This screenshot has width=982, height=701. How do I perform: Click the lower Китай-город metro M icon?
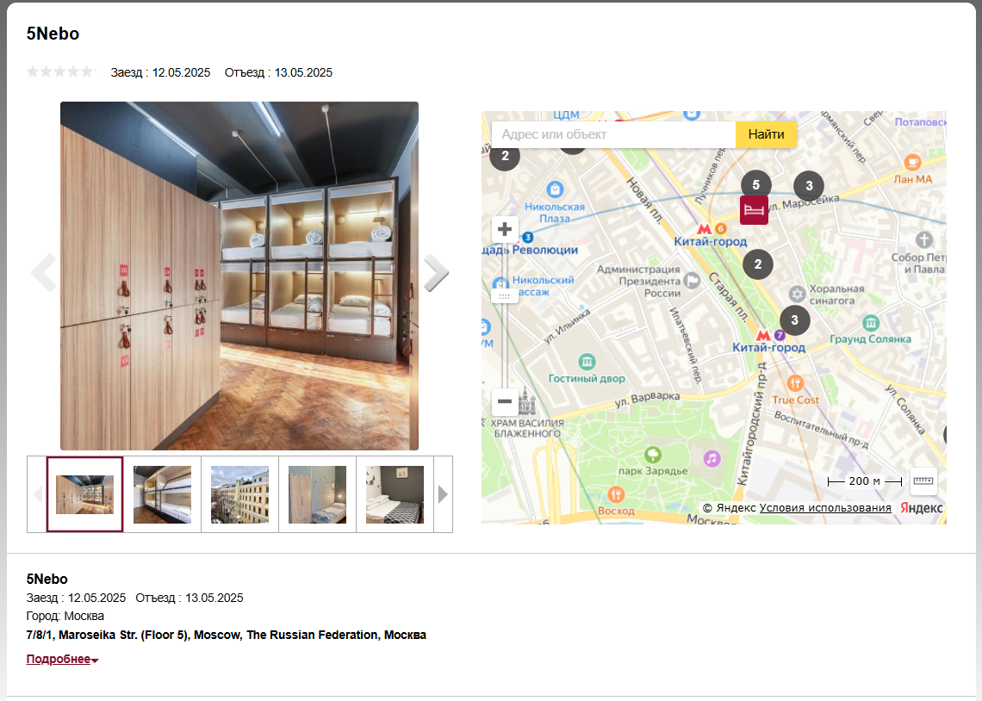click(763, 336)
